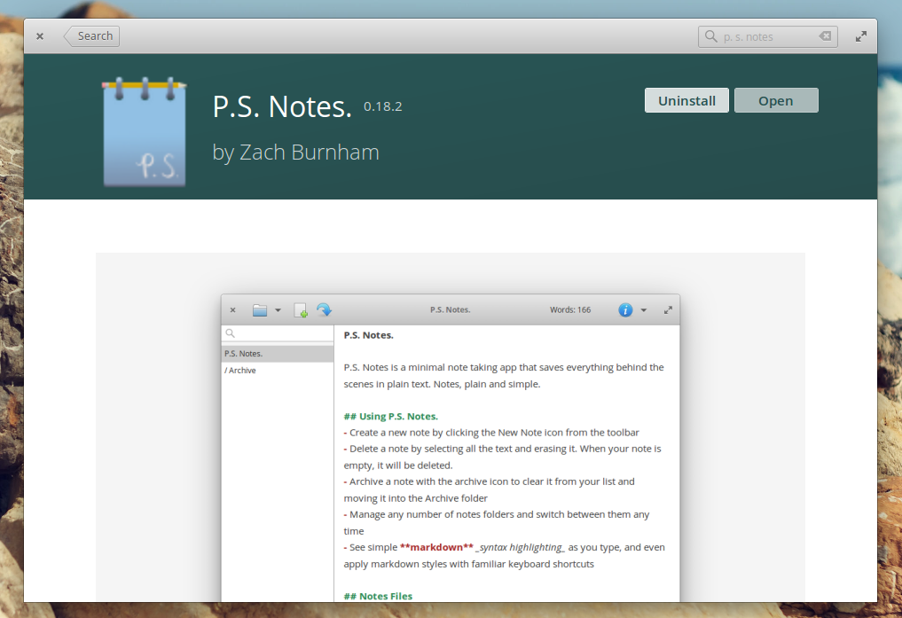Visit developer Zach Burnham's link
Viewport: 902px width, 618px height.
309,152
